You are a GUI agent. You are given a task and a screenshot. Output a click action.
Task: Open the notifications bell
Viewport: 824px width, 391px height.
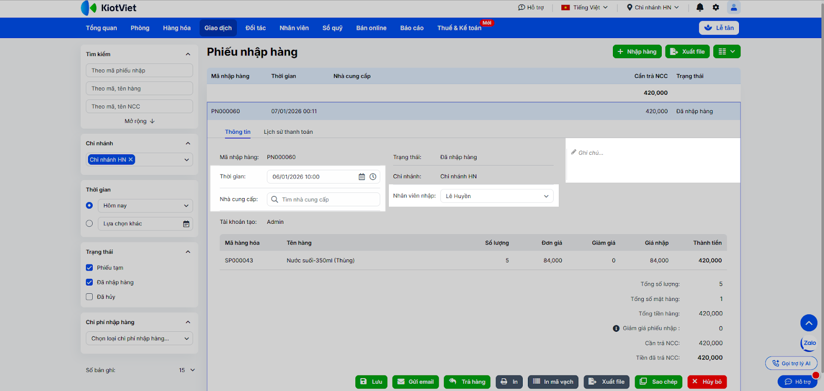coord(700,7)
